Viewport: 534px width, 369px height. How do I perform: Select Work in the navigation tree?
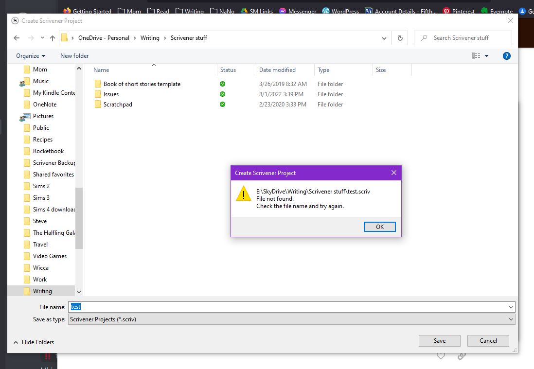[x=40, y=280]
